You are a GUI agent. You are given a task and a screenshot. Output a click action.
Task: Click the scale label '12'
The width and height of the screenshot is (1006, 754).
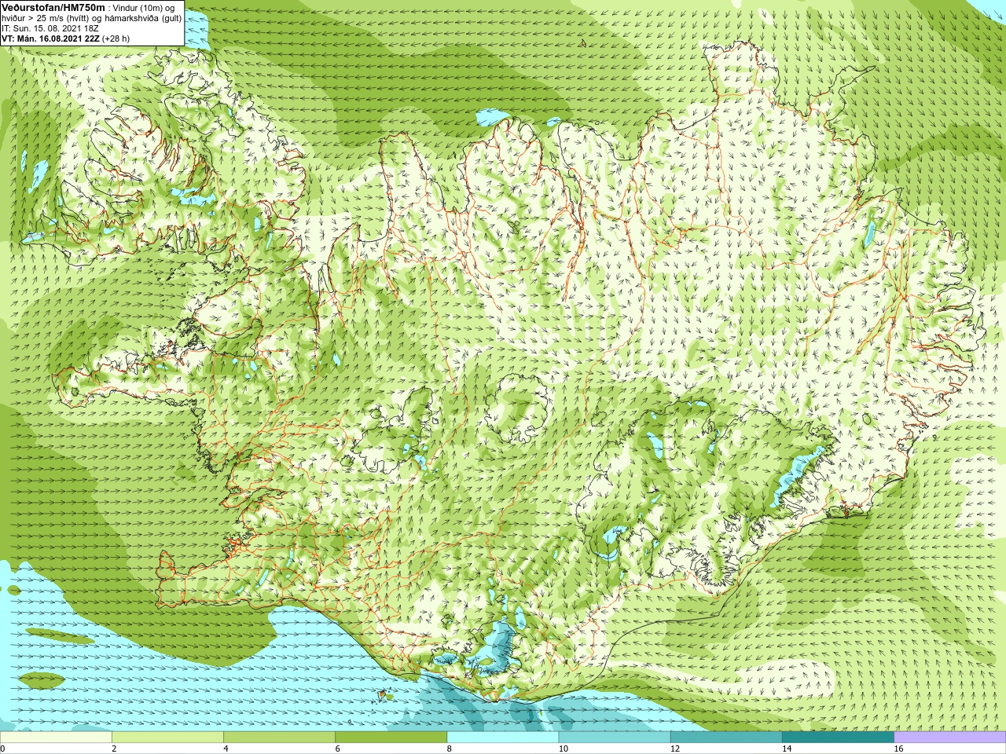coord(674,749)
